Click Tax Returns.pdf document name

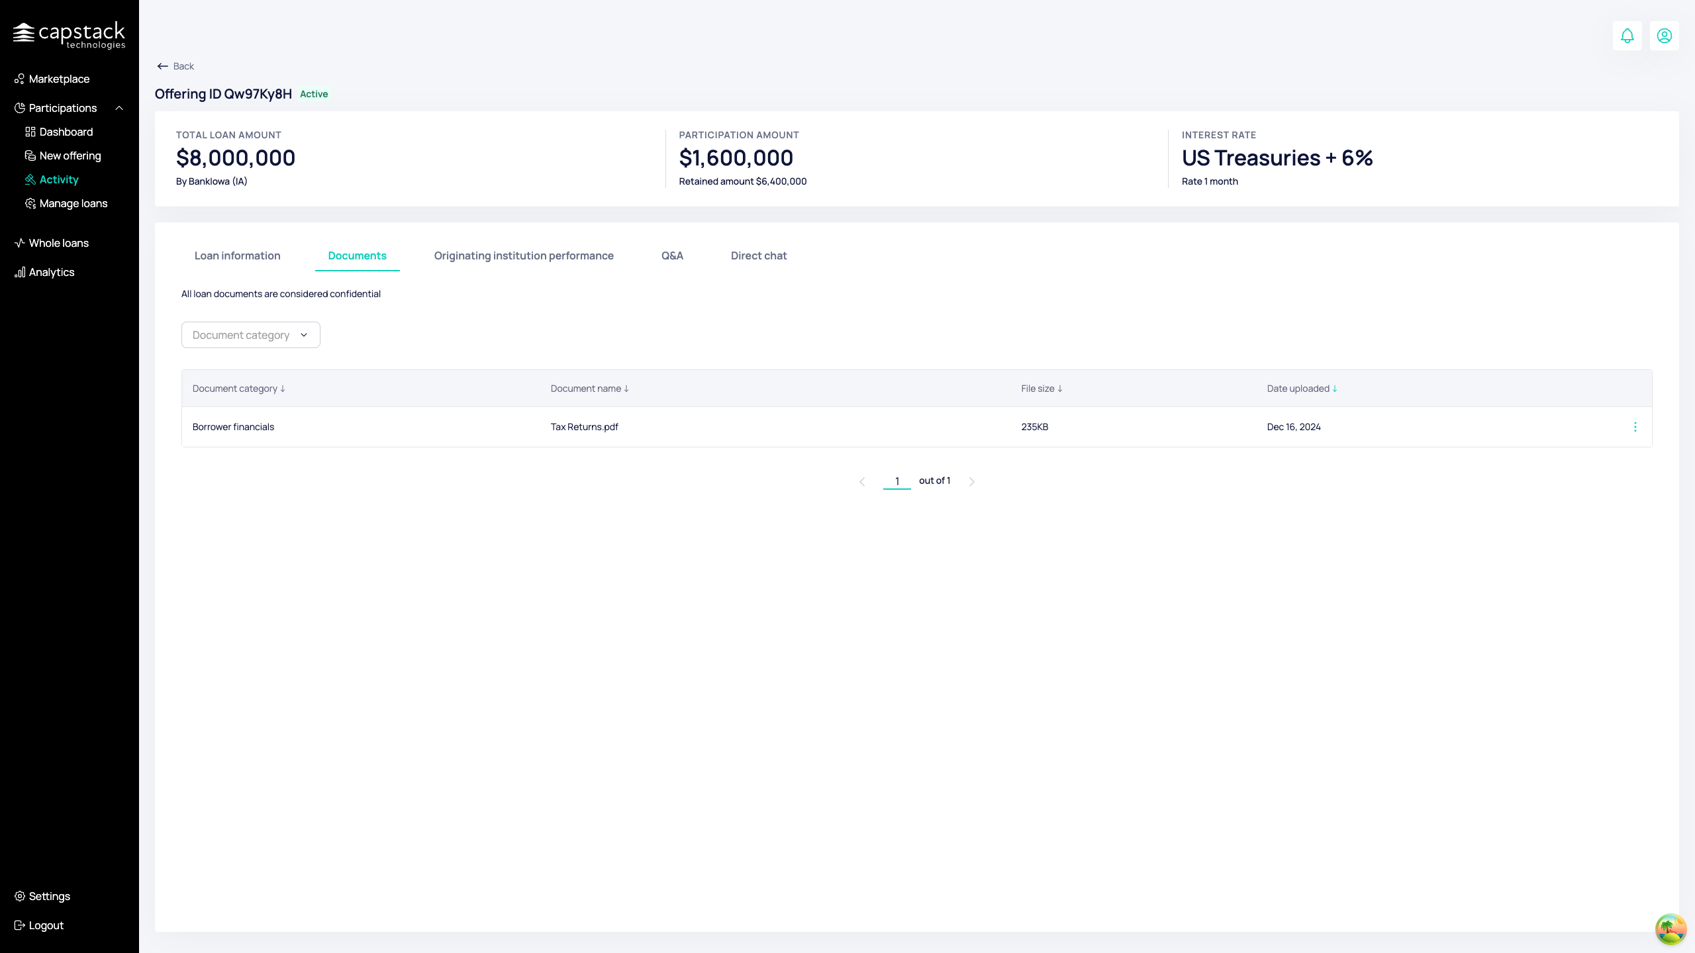point(584,427)
